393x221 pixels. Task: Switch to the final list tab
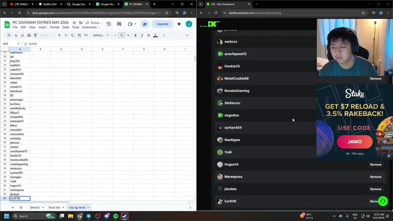(x=54, y=207)
